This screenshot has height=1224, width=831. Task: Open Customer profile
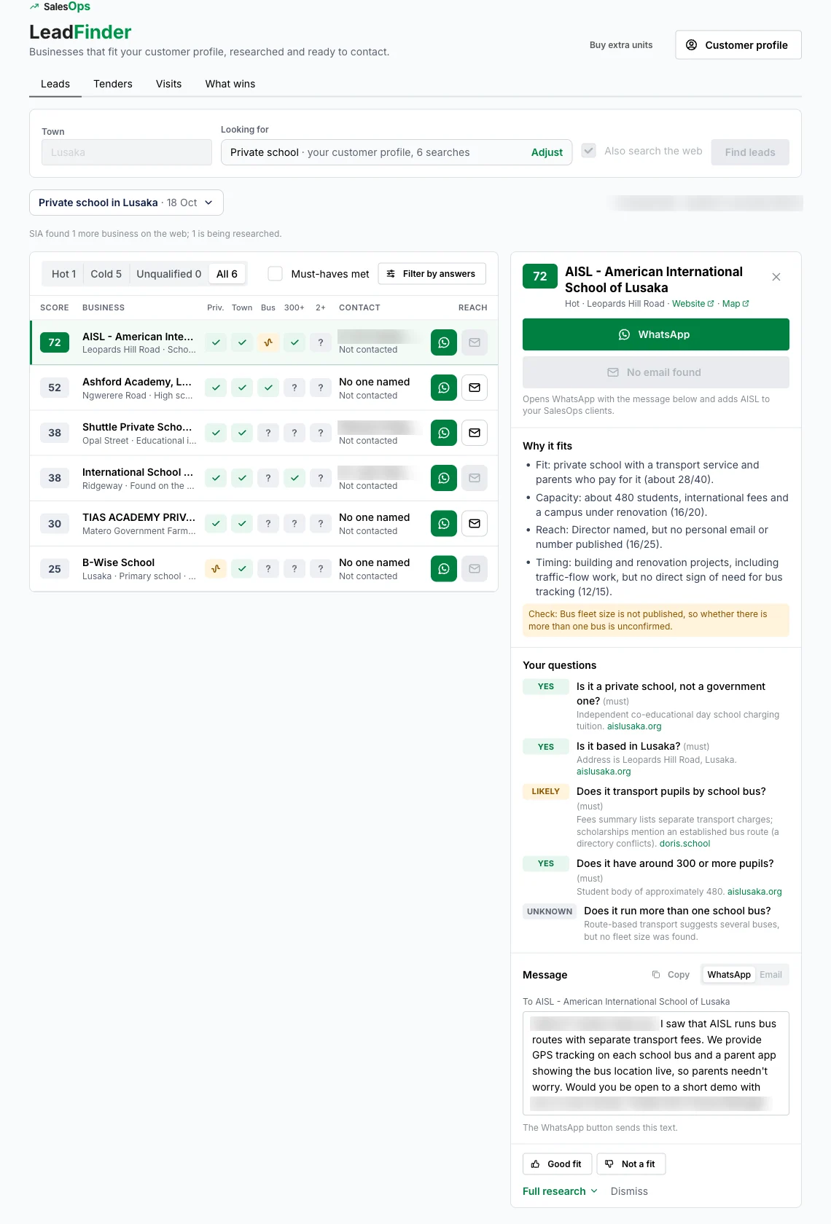(x=738, y=44)
